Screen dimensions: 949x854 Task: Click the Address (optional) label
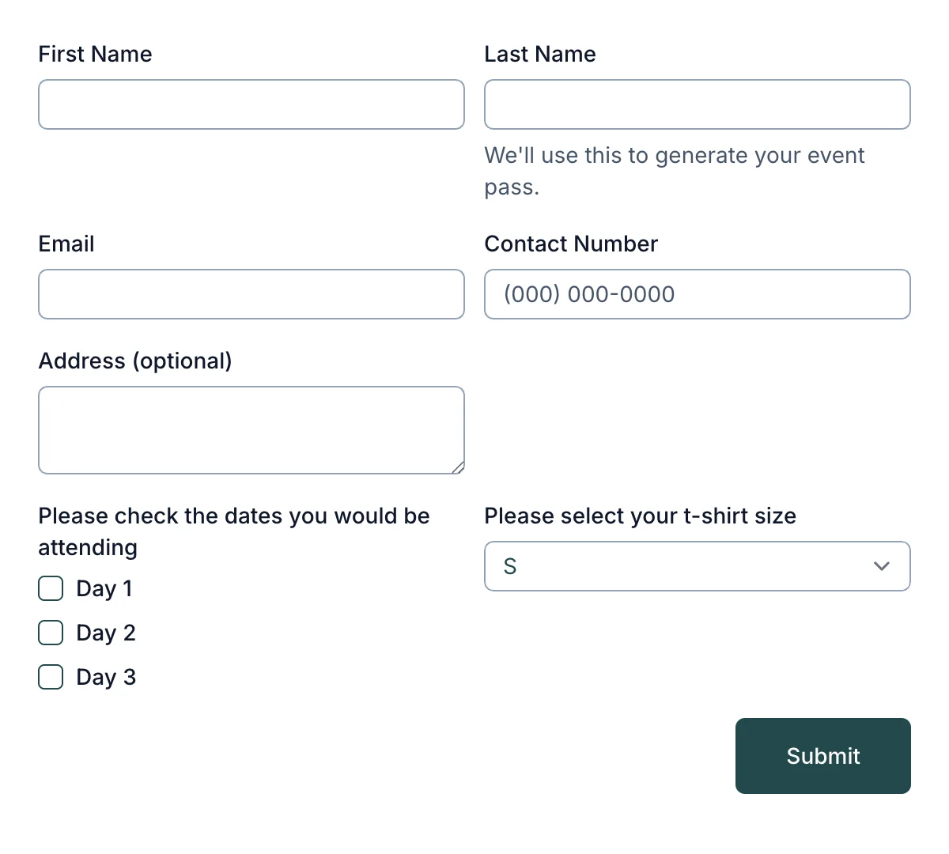(x=135, y=361)
